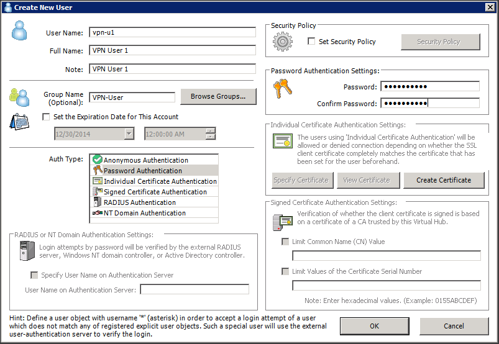Click the calendar icon beside expiration date

pyautogui.click(x=19, y=120)
